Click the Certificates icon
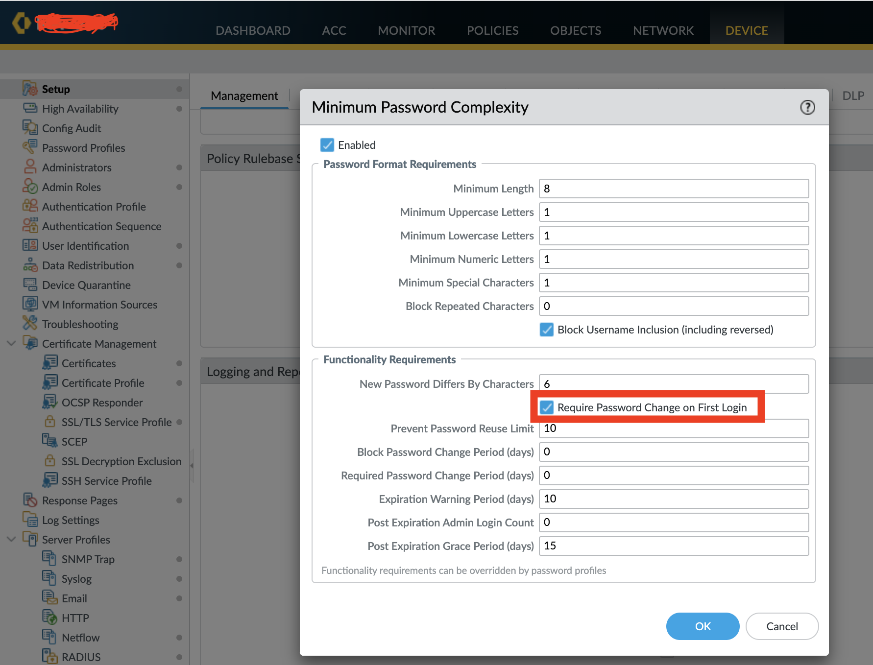 pos(49,362)
